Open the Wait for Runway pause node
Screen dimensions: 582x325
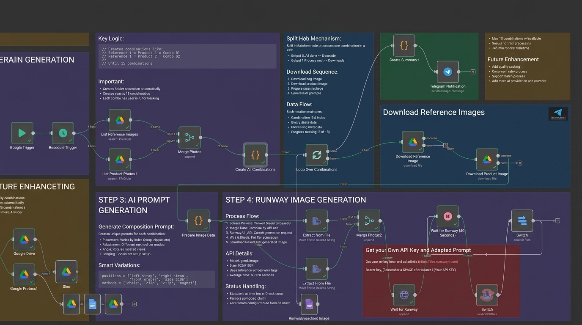[x=447, y=216]
